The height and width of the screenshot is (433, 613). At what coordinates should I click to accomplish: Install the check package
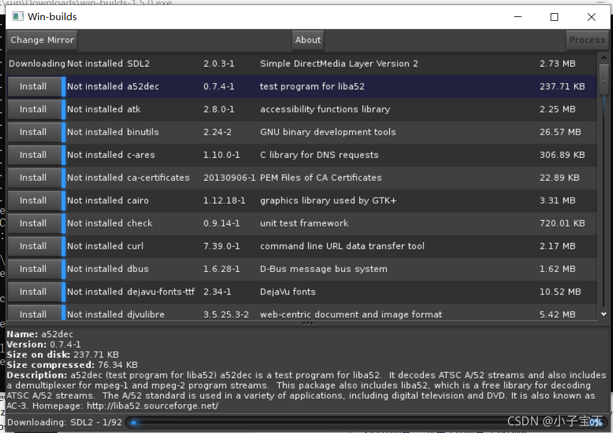[x=33, y=223]
